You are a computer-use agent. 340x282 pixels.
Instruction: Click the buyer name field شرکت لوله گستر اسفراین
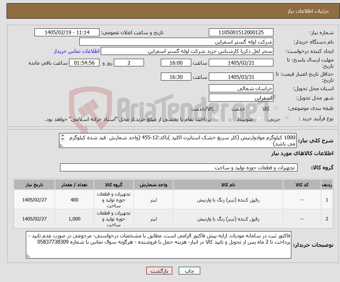(176, 42)
